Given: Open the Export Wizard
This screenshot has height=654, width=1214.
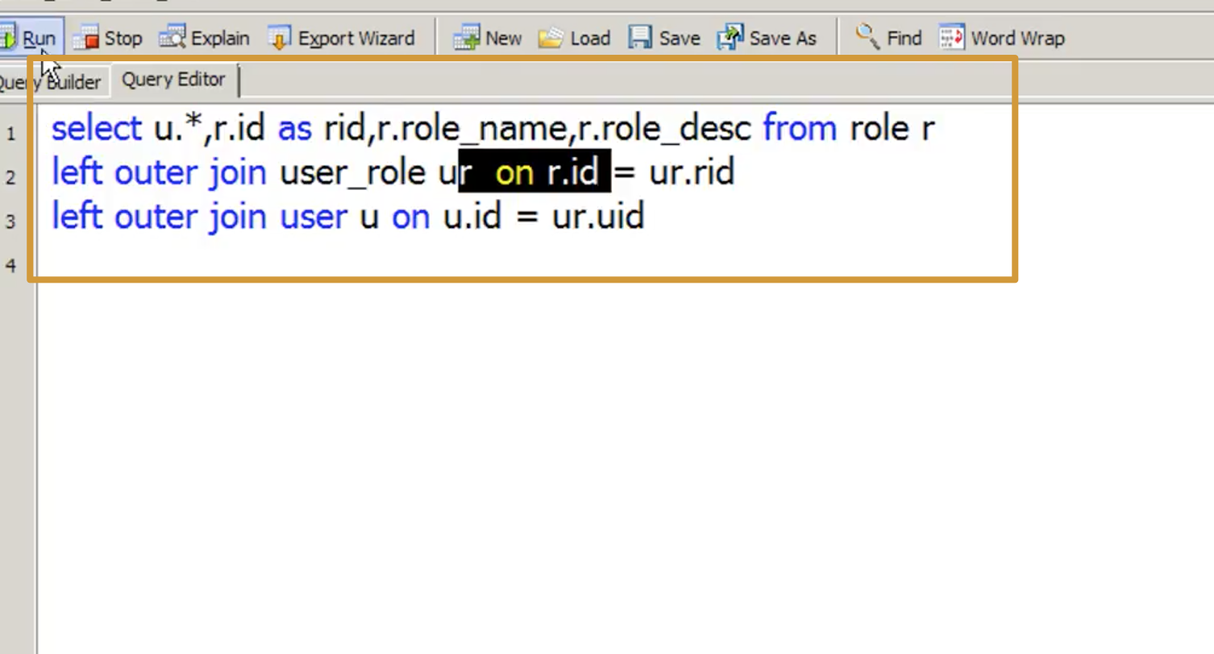Looking at the screenshot, I should (x=342, y=38).
